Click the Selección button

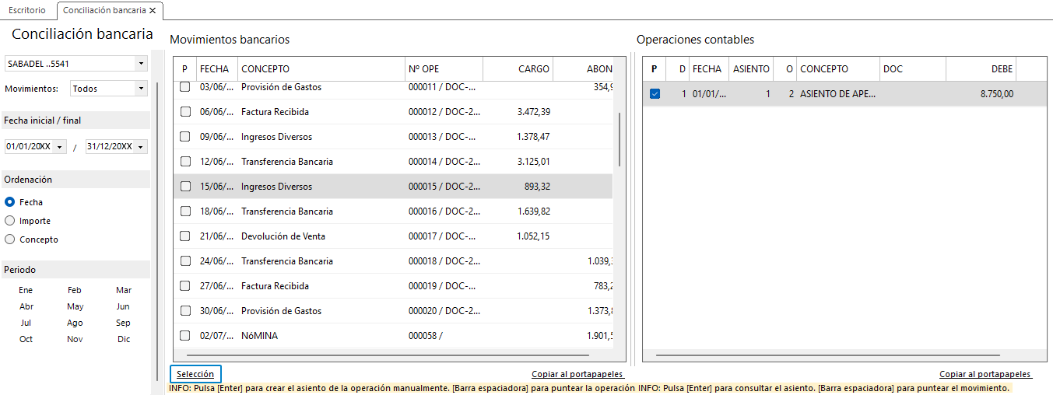click(x=195, y=374)
